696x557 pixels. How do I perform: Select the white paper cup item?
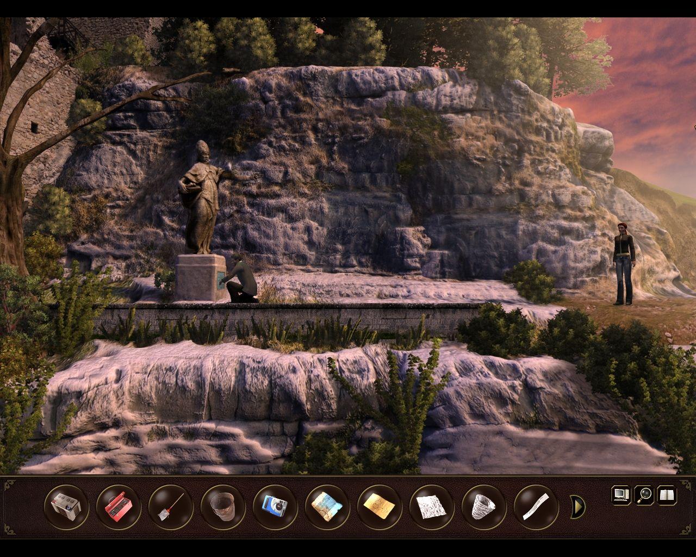(x=483, y=507)
